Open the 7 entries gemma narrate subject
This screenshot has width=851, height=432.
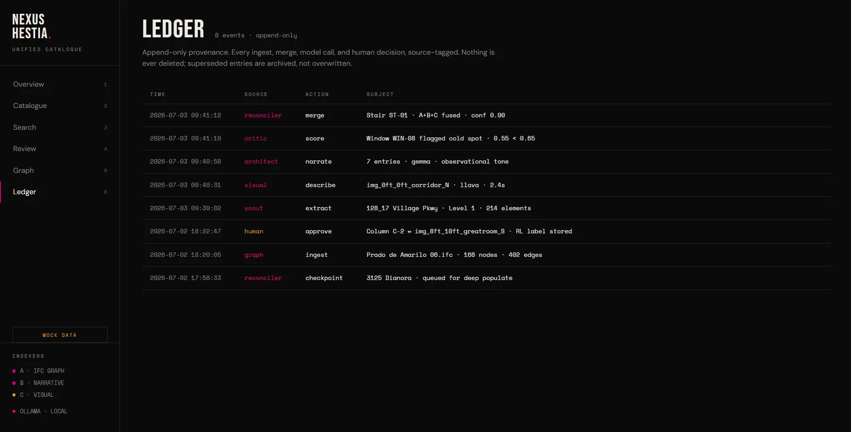(437, 162)
